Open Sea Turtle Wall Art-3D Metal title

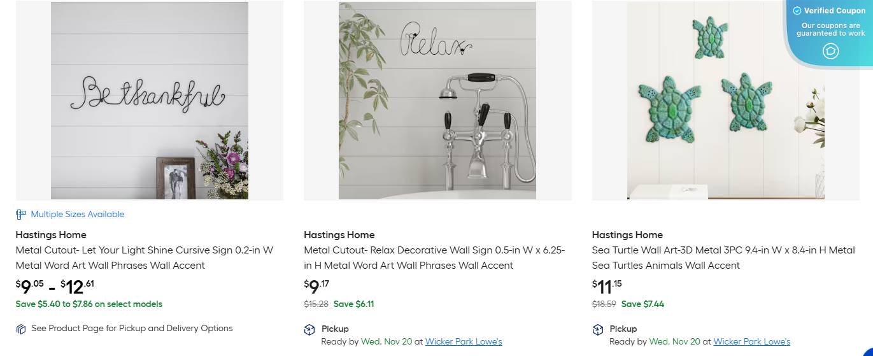723,258
